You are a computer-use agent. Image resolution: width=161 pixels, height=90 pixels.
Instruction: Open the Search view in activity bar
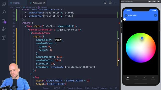pyautogui.click(x=4, y=12)
